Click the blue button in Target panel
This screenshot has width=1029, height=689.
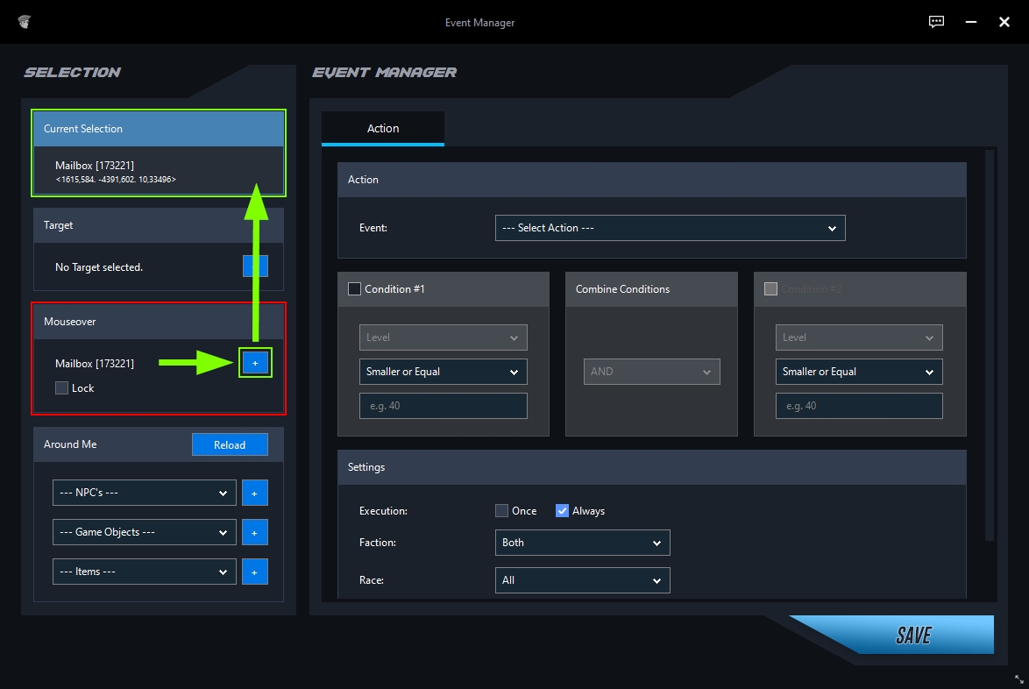click(255, 266)
